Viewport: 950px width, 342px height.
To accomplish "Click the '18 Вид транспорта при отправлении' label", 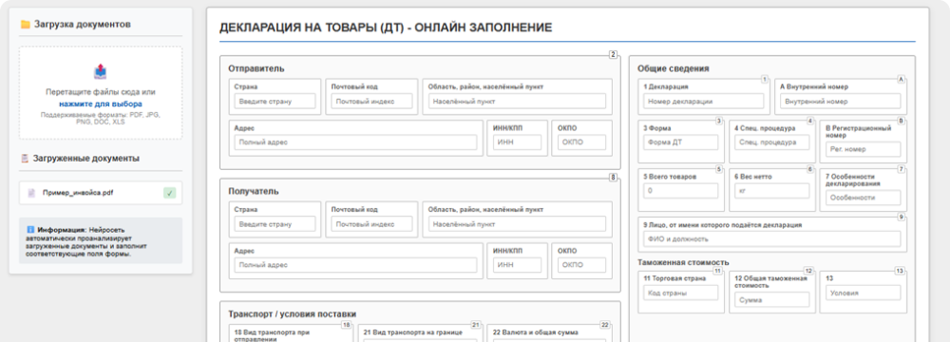I will [x=273, y=335].
